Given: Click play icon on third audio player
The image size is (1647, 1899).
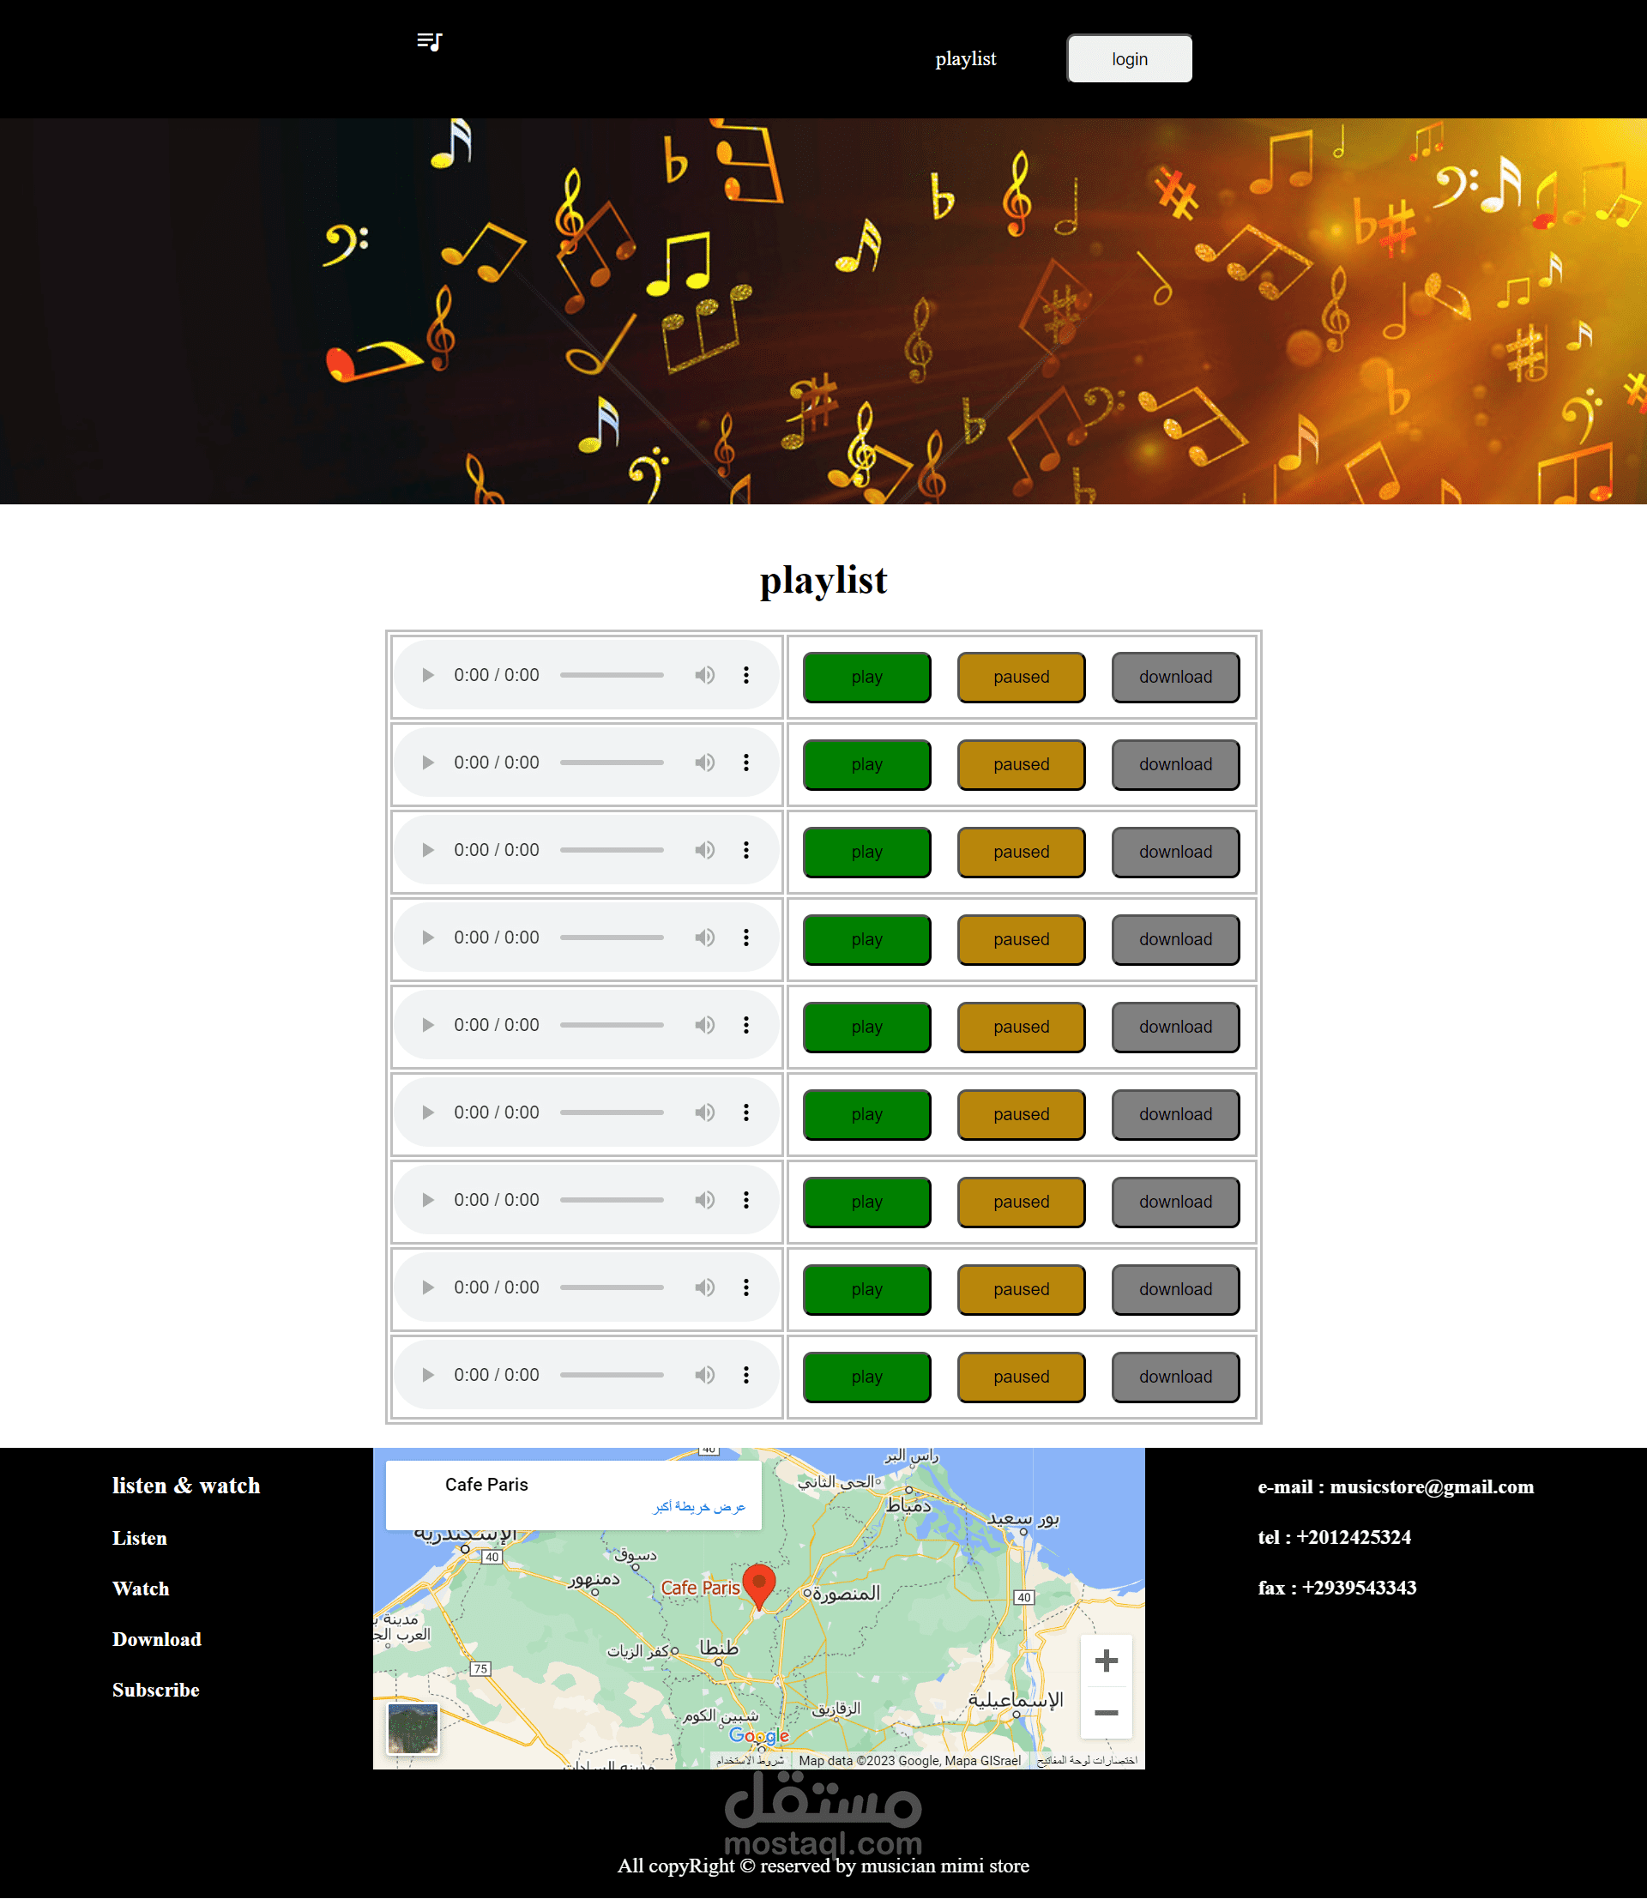Looking at the screenshot, I should tap(427, 850).
